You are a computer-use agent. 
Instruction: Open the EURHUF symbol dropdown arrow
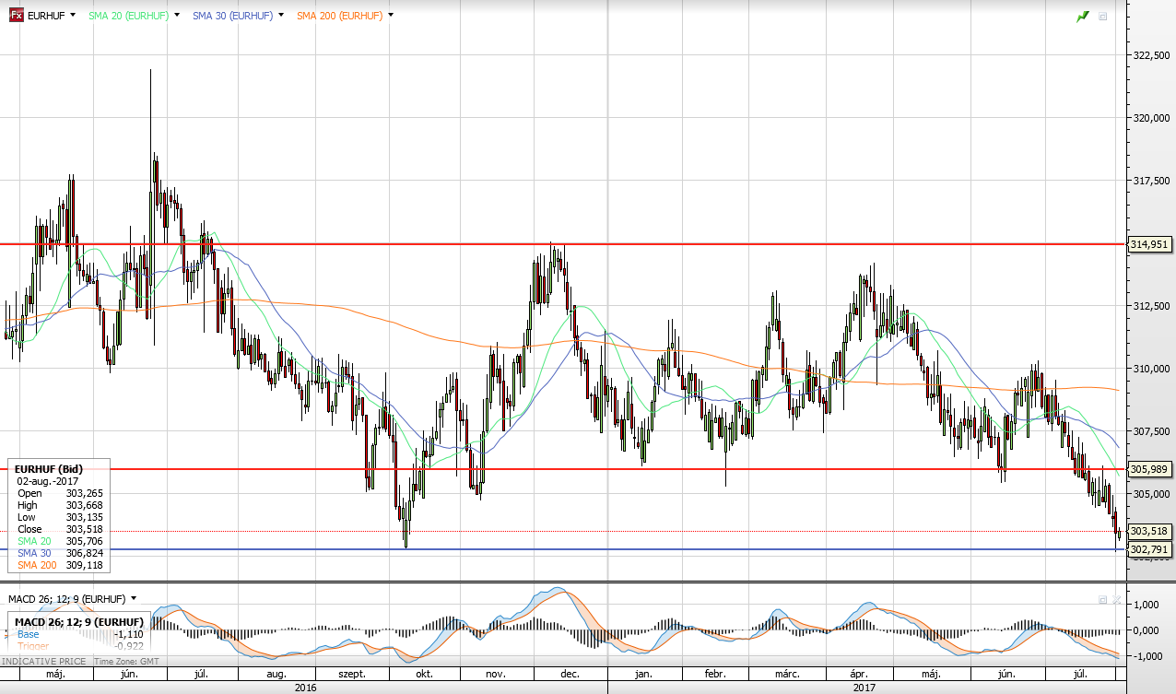coord(73,16)
